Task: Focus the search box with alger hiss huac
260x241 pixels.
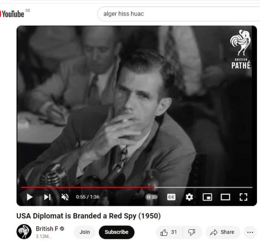Action: [x=179, y=14]
